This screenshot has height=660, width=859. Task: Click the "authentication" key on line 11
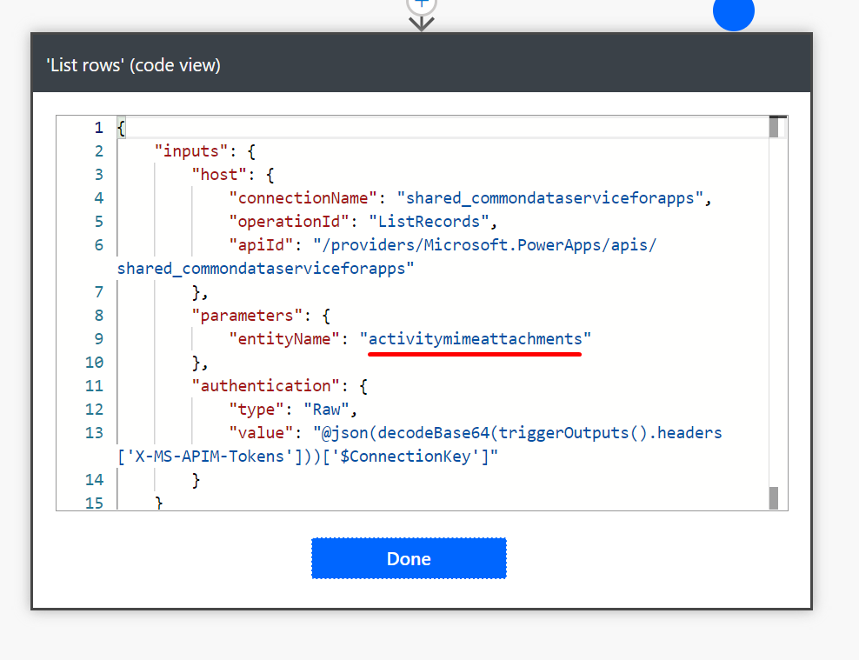267,386
